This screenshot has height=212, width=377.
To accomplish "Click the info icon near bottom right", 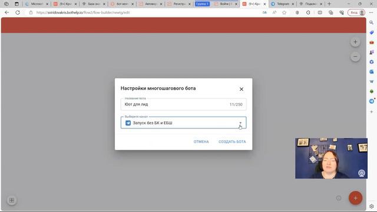I will (x=339, y=198).
